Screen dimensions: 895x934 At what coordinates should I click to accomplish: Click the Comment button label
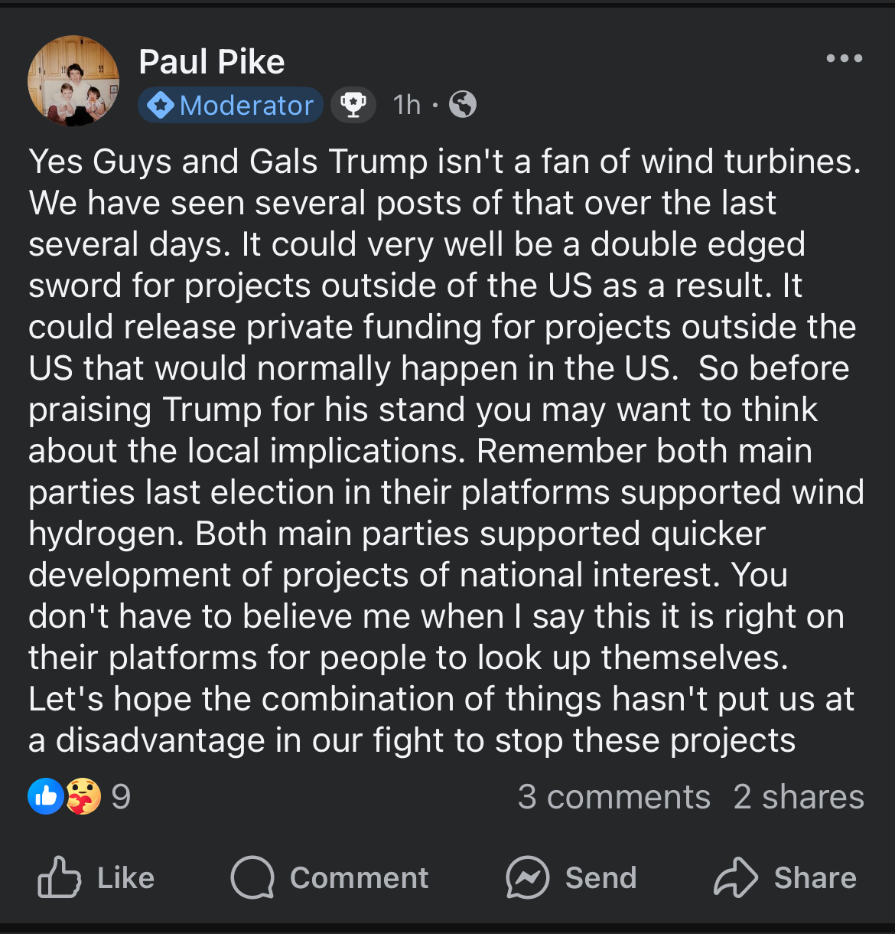tap(359, 877)
